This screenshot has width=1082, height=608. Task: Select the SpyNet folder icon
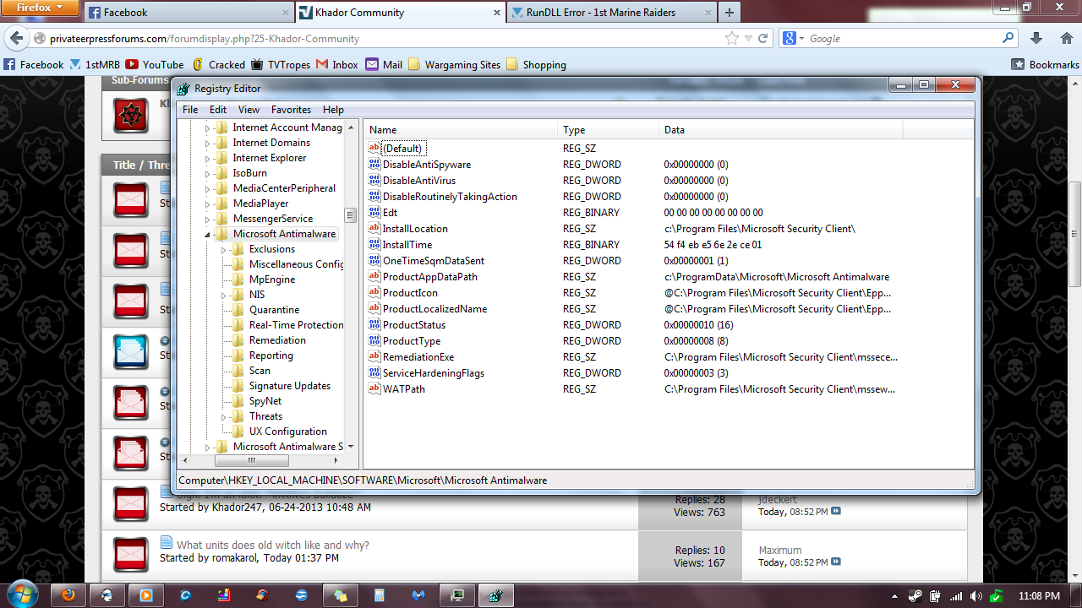click(x=238, y=401)
